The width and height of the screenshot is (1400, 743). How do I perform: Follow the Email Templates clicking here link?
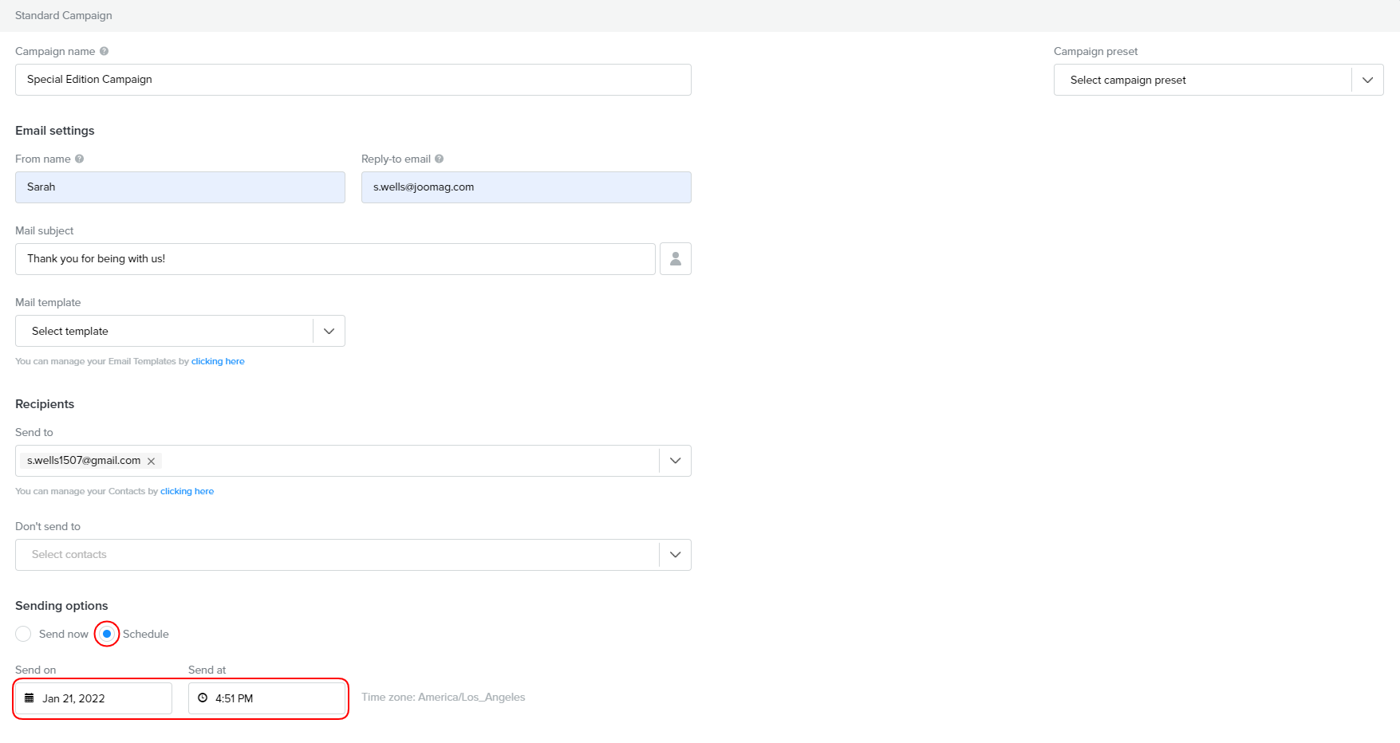pyautogui.click(x=218, y=361)
